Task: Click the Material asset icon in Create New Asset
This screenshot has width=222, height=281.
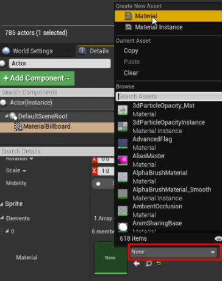Action: [128, 16]
